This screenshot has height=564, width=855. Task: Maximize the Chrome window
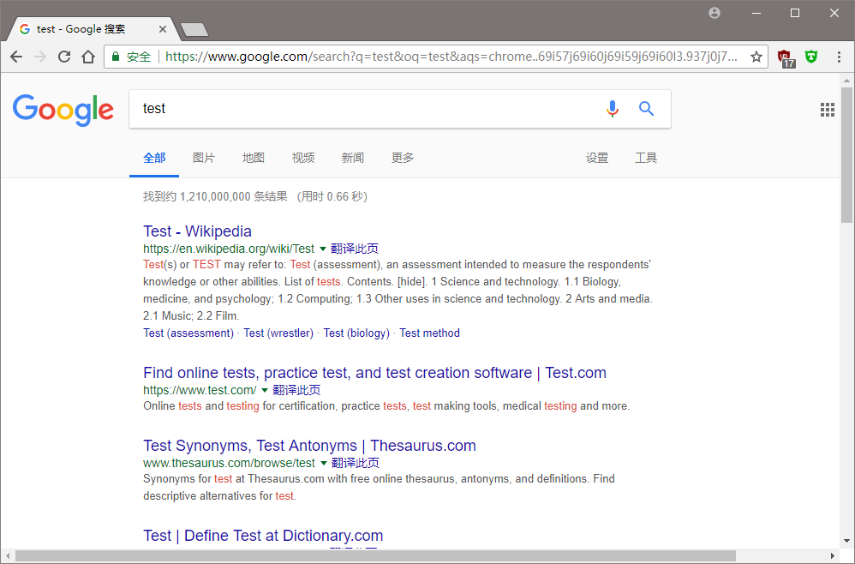795,13
